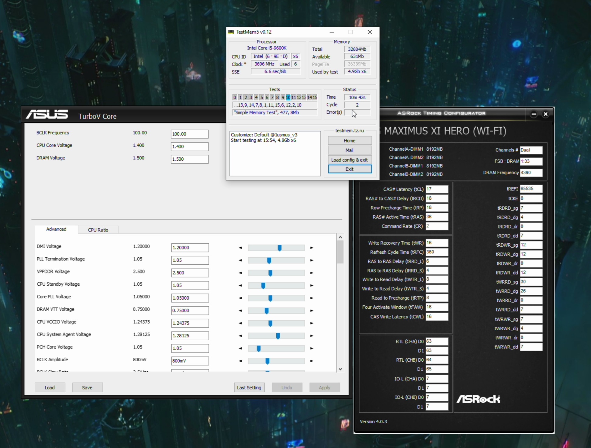Click the DMI Voltage right arrow stepper

[312, 248]
